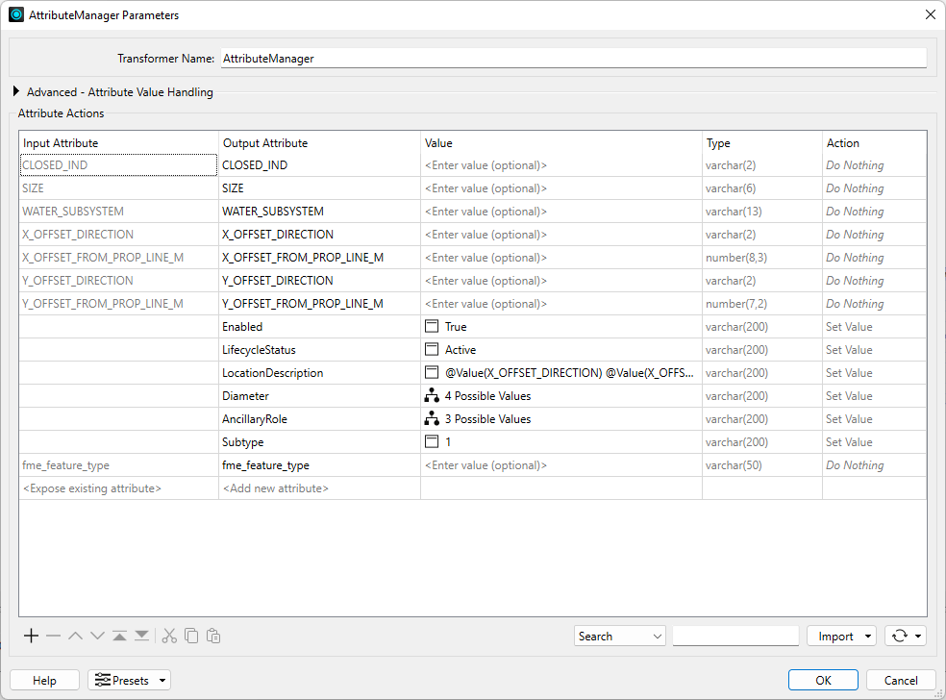Click Set Value action for Subtype row
This screenshot has width=946, height=700.
[874, 441]
